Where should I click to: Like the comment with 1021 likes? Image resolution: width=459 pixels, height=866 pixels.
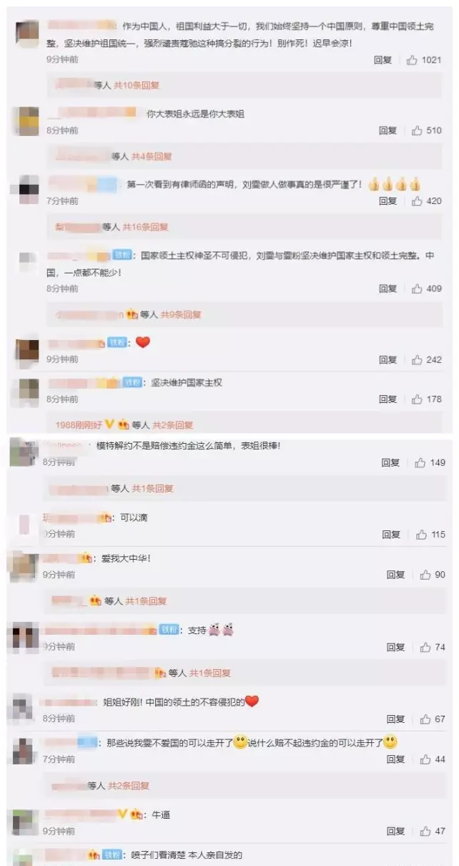(412, 60)
